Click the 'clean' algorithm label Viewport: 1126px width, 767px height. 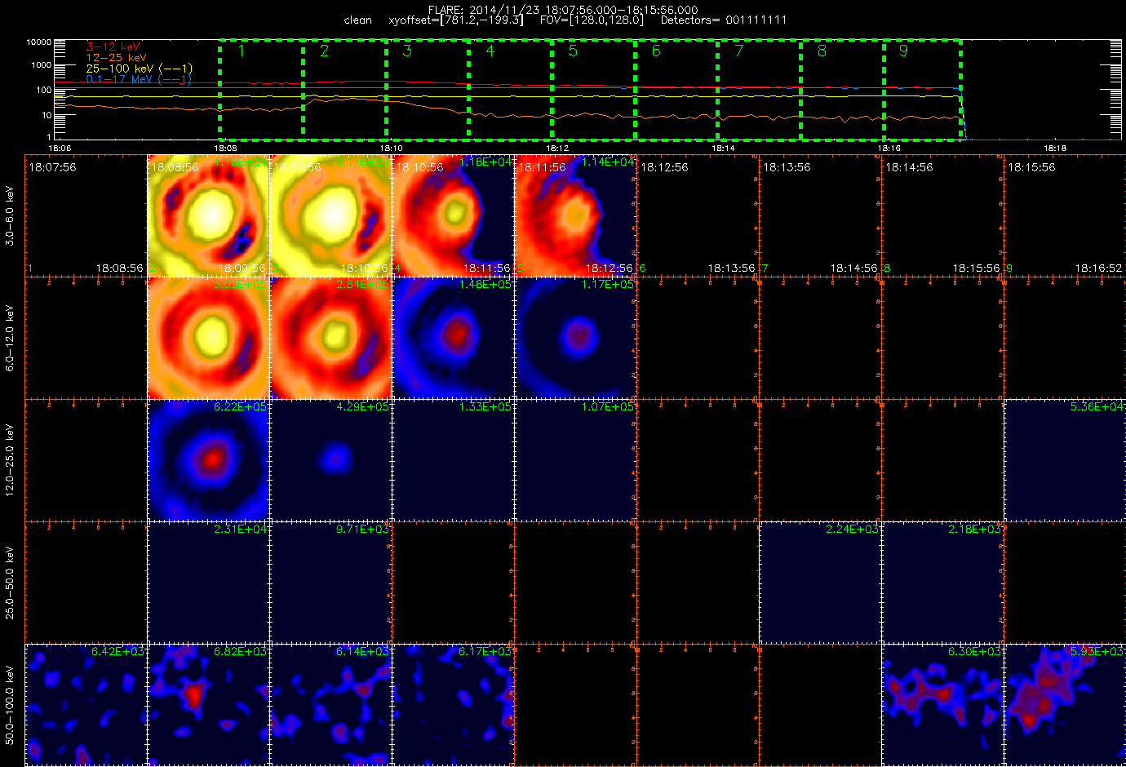357,20
